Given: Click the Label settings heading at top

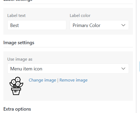Looking at the screenshot, I should 18,1.
